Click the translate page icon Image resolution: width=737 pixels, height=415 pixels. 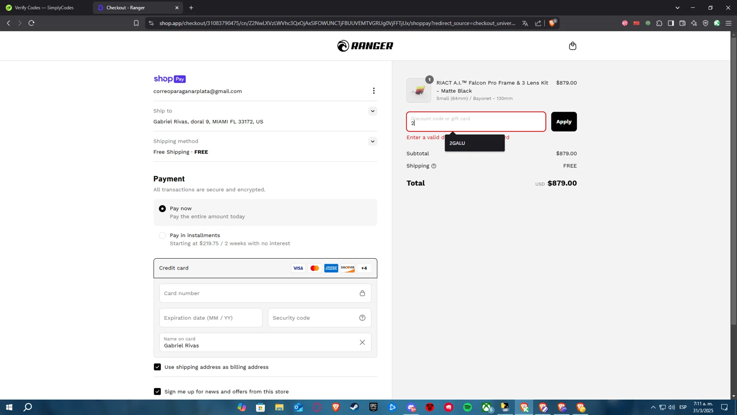pos(525,23)
